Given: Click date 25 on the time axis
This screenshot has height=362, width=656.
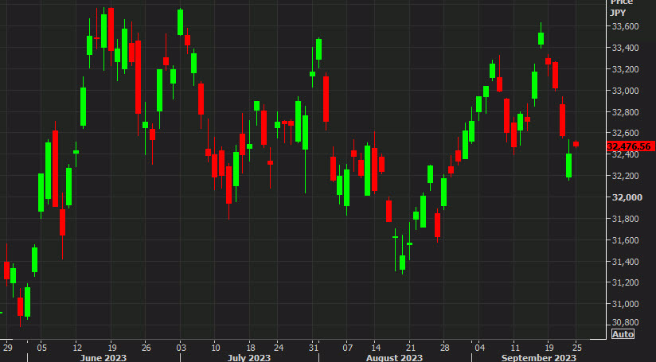Looking at the screenshot, I should coord(576,348).
